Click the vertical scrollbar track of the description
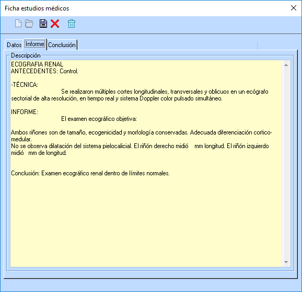The width and height of the screenshot is (302, 292). click(x=286, y=164)
